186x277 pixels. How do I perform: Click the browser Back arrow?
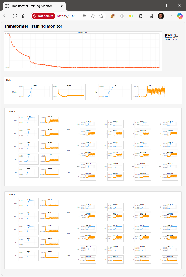click(5, 16)
